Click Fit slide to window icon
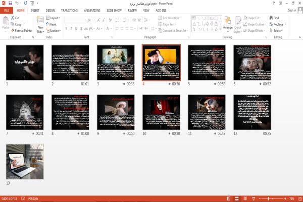This screenshot has height=202, width=303. 300,198
